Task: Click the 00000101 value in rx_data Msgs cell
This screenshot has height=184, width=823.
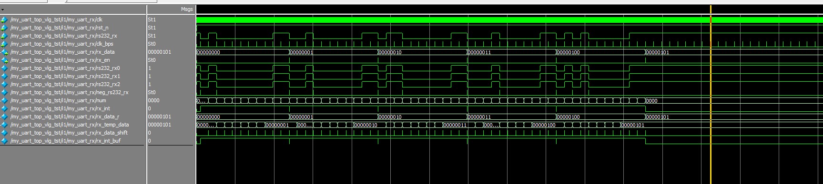Action: click(159, 52)
